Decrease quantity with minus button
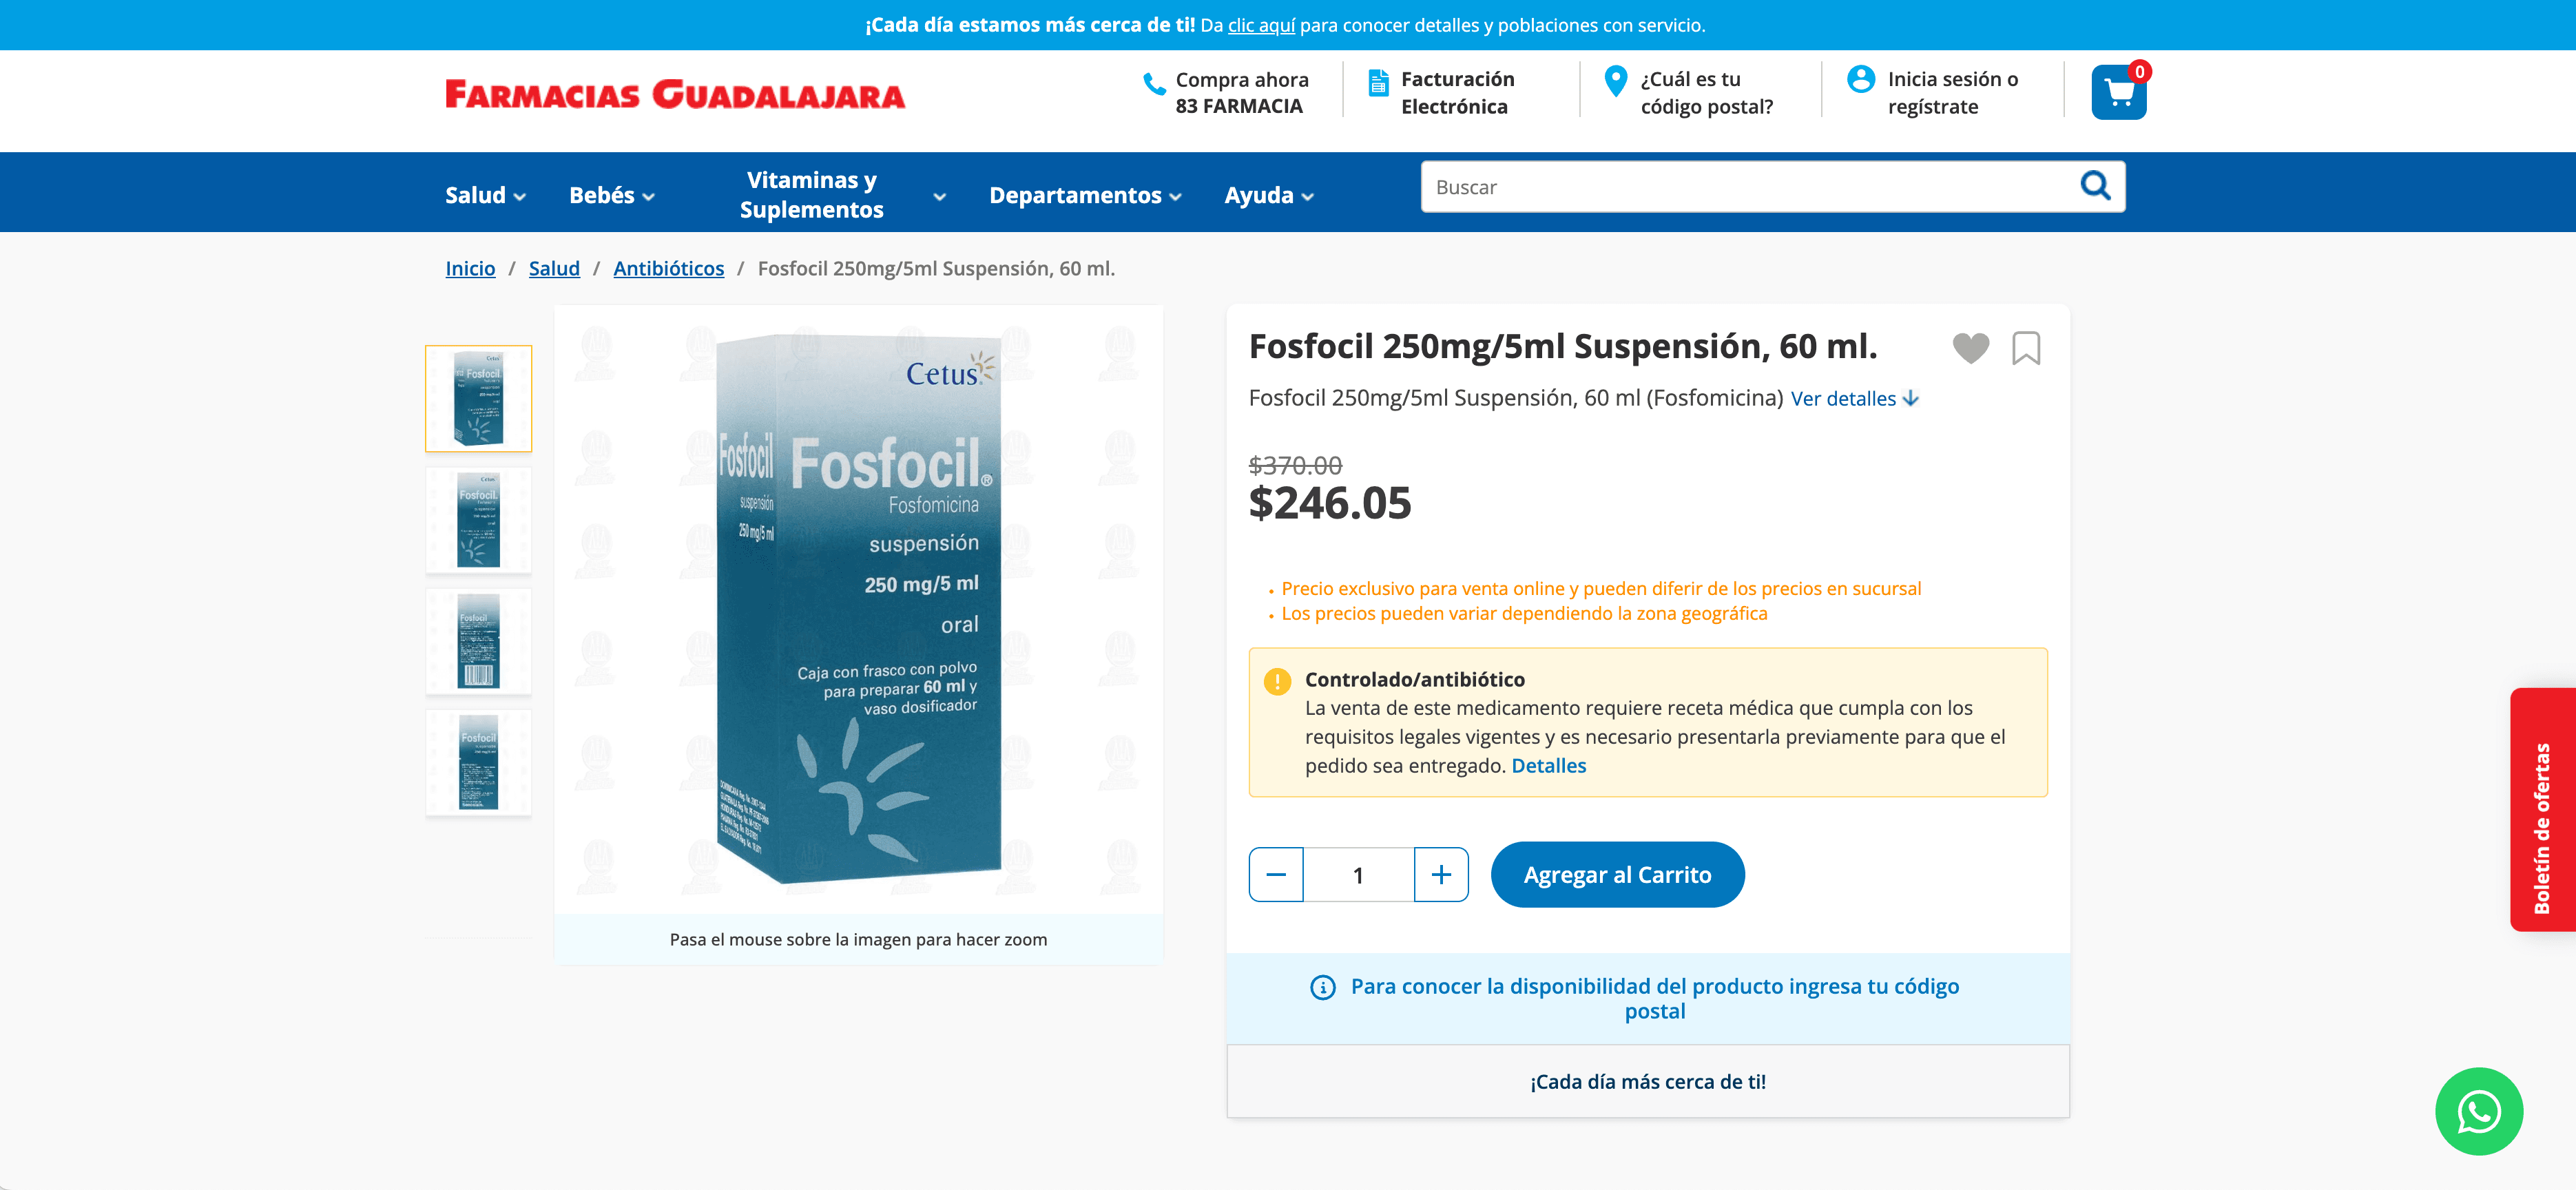 point(1276,875)
